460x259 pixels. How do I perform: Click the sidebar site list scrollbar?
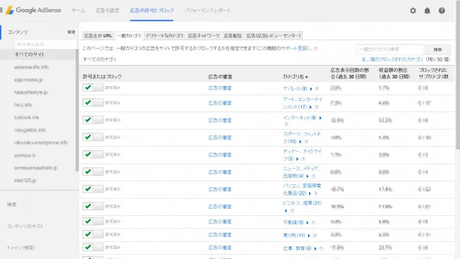coord(77,110)
